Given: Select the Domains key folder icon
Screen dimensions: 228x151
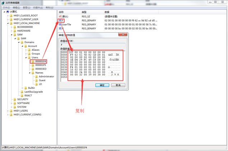Looking at the screenshot, I should (22, 42).
